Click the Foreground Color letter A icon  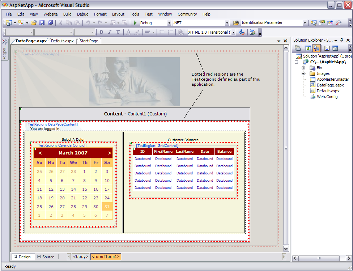128,32
